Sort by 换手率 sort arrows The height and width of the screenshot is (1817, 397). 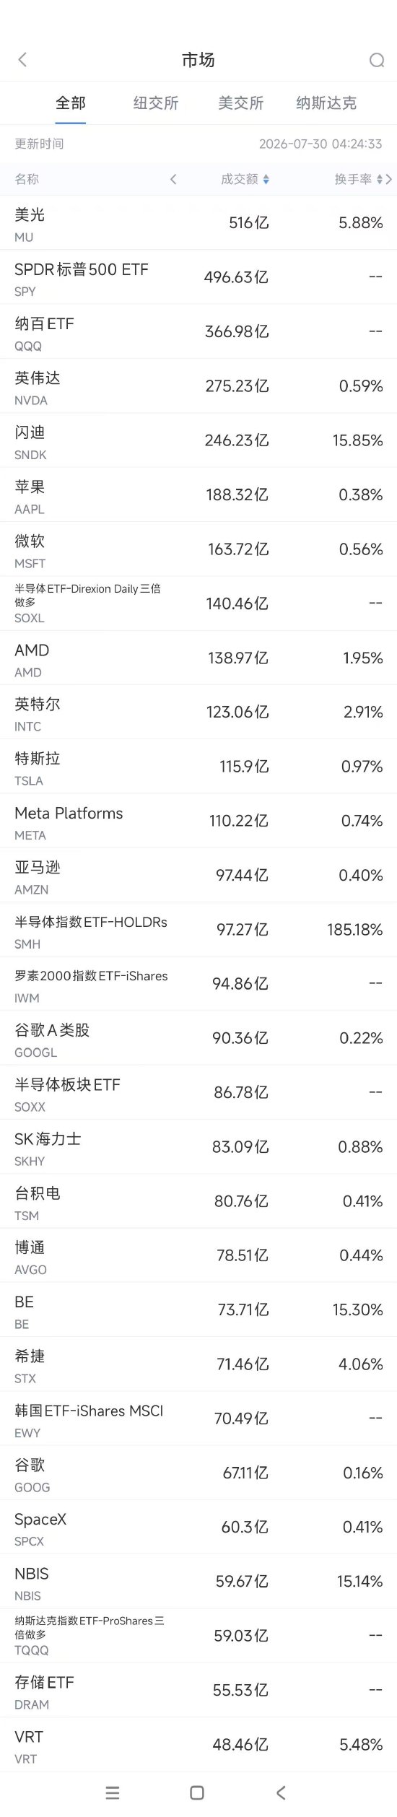(x=380, y=179)
